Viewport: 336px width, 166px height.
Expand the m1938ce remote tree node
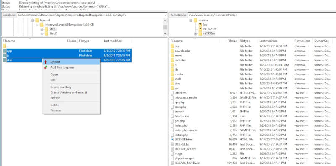[x=195, y=34]
